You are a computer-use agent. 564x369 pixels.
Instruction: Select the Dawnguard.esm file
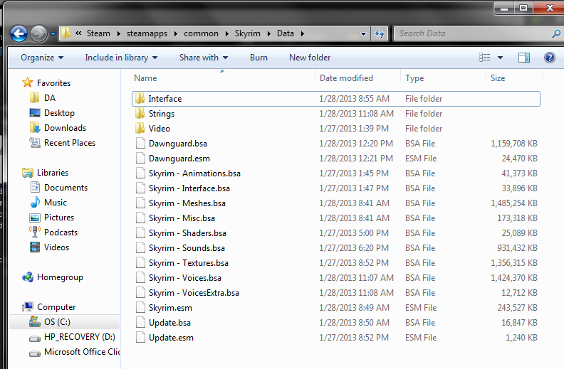[179, 159]
